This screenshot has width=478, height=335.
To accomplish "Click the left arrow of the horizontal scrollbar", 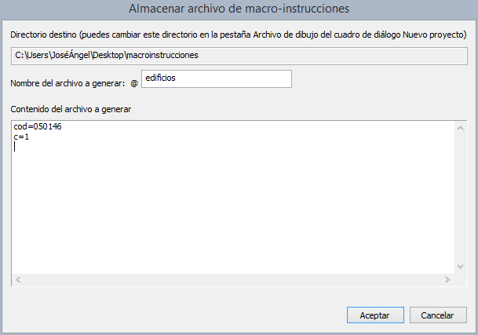I will click(18, 280).
